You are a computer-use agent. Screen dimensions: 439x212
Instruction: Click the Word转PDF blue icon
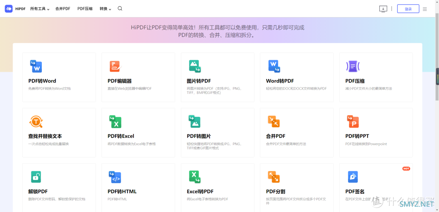(274, 66)
